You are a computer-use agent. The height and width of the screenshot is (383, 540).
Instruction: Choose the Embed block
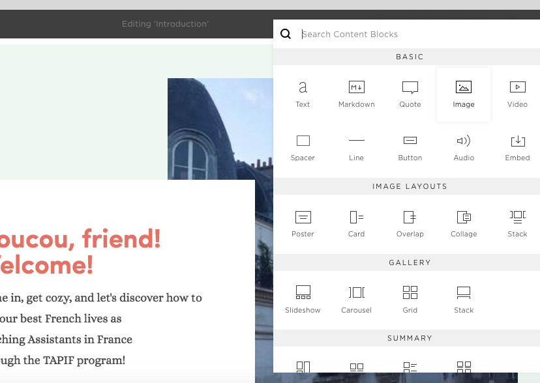517,148
